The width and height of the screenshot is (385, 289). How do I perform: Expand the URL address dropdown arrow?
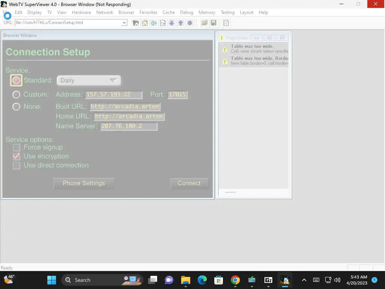coord(124,23)
